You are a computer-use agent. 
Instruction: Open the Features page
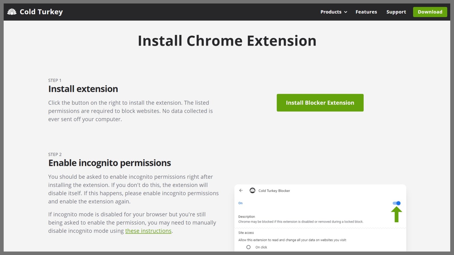(366, 12)
